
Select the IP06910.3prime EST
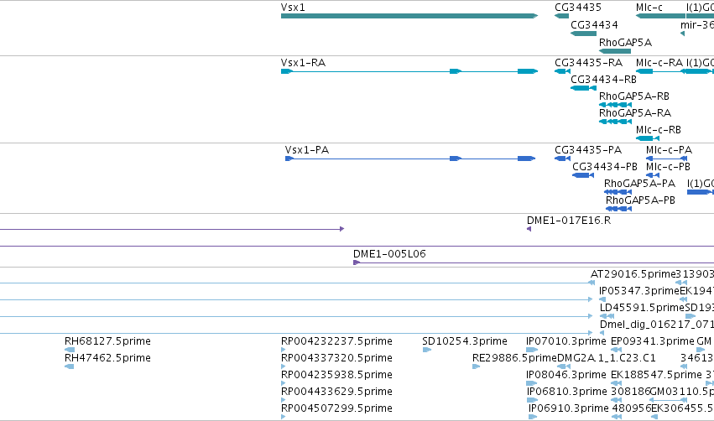coord(533,417)
